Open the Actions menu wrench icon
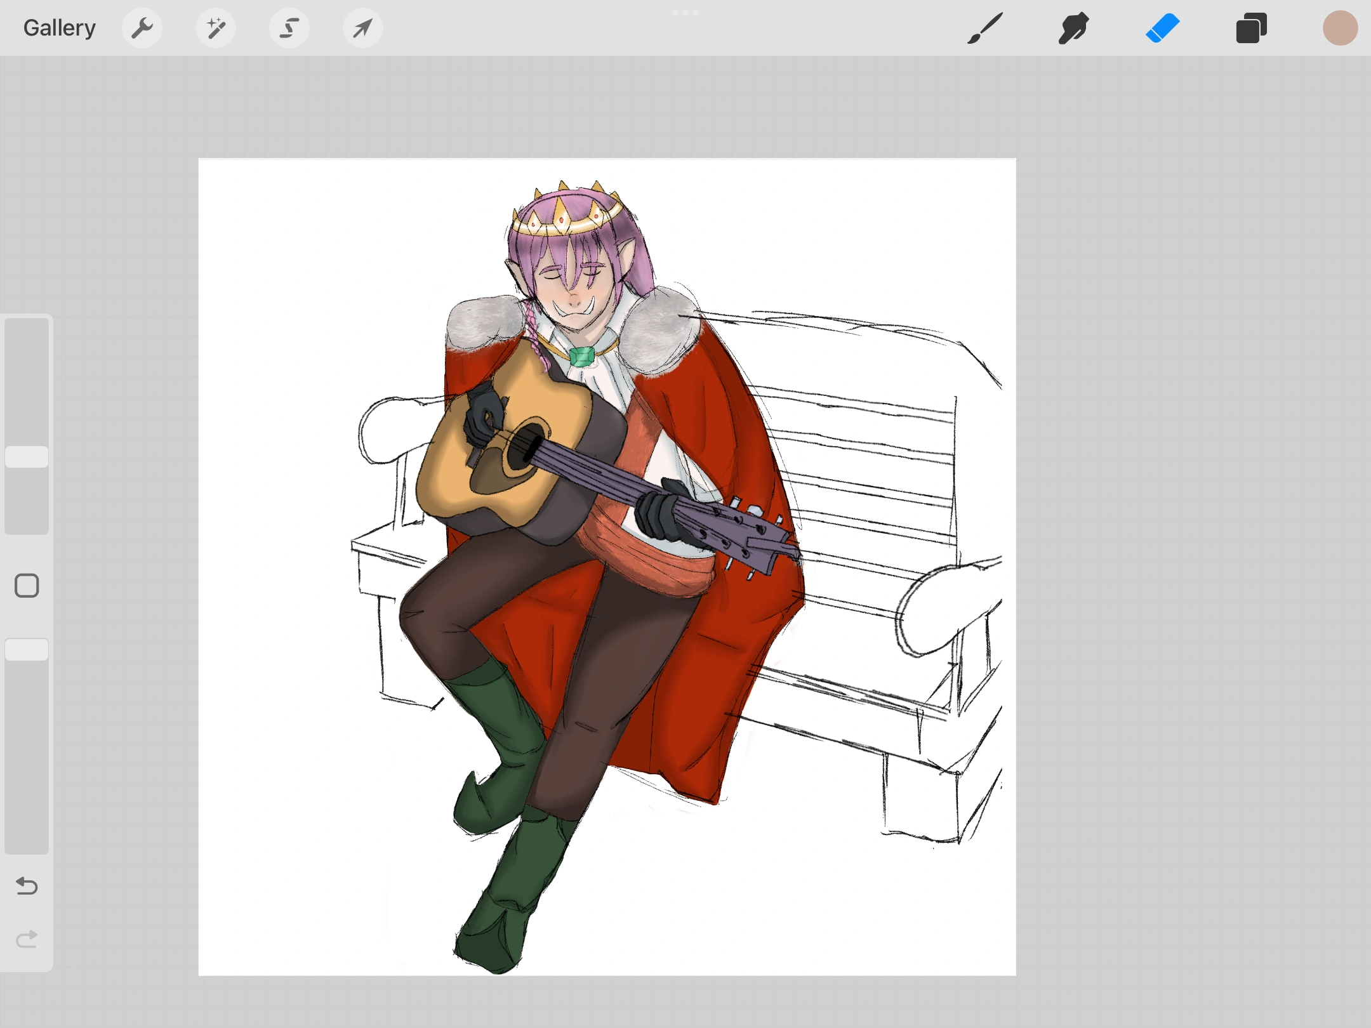Viewport: 1371px width, 1028px height. coord(142,27)
